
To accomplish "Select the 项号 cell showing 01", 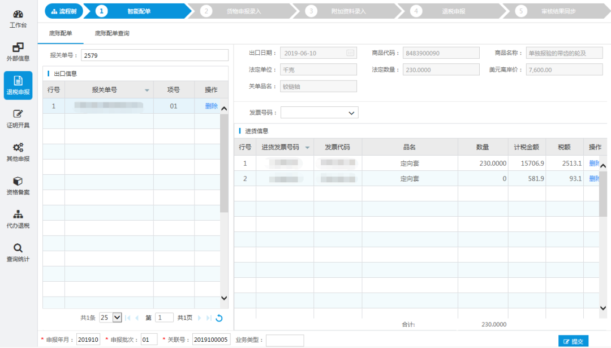I will pyautogui.click(x=174, y=106).
